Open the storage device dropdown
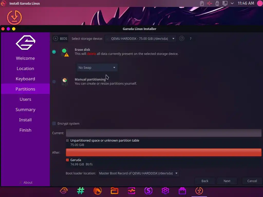263x197 pixels. pyautogui.click(x=140, y=38)
